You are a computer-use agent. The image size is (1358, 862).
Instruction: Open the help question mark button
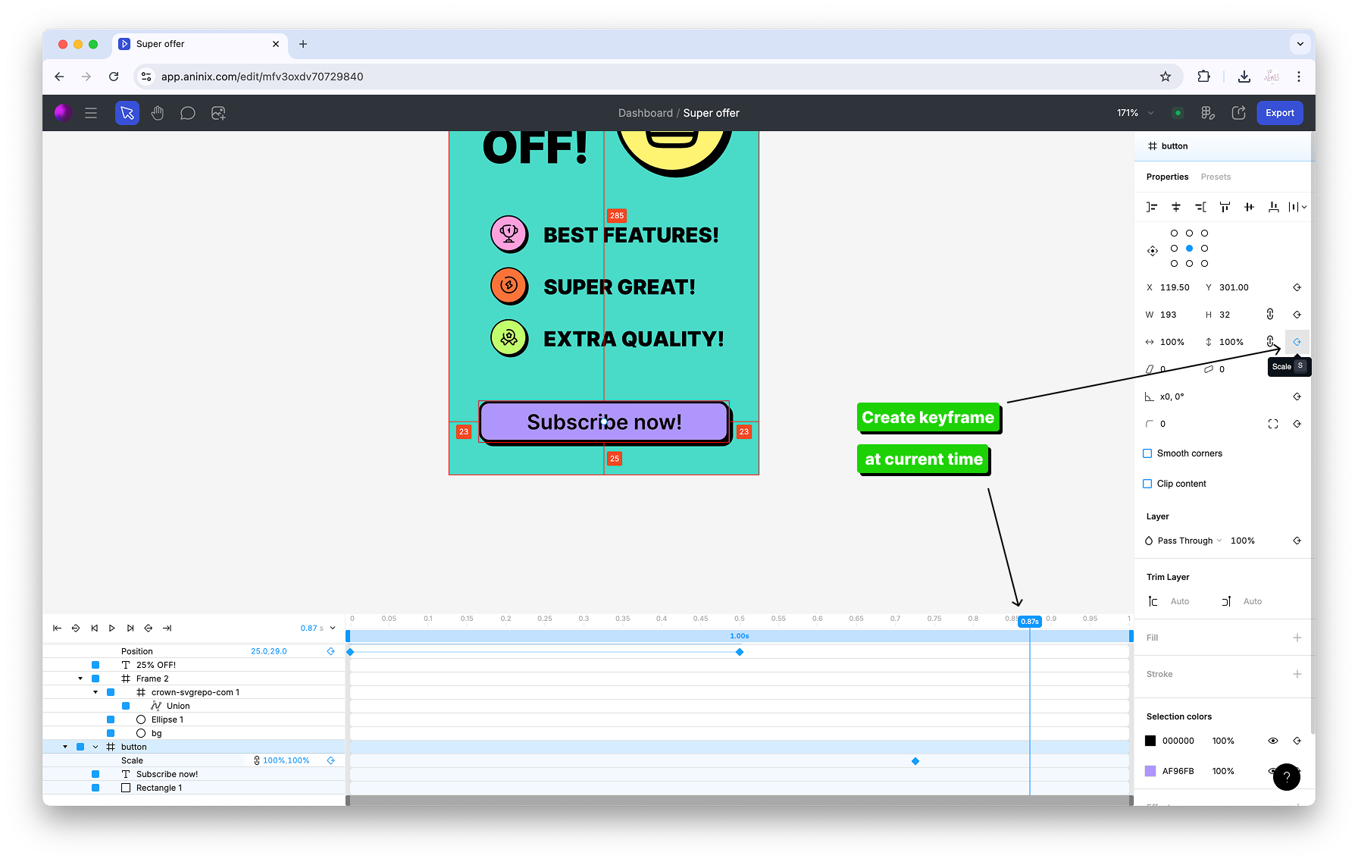pos(1287,776)
